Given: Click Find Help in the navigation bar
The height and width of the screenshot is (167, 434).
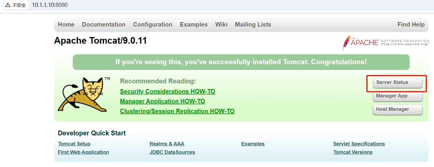Looking at the screenshot, I should click(x=411, y=24).
